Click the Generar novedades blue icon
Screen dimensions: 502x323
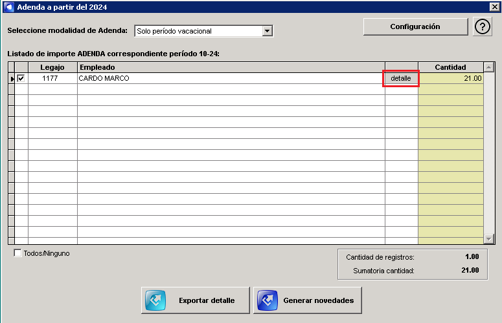(268, 300)
